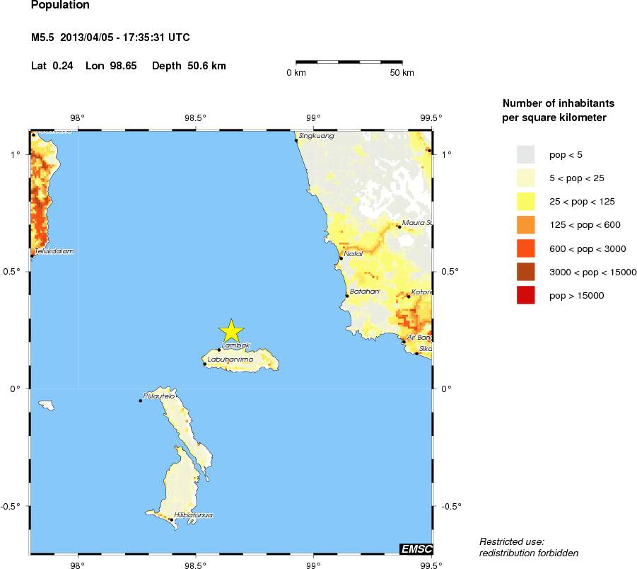Select the '5 < pop < 25' legend swatch

tap(526, 178)
